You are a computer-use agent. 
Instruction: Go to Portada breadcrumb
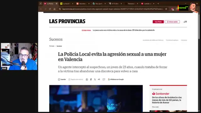click(52, 46)
